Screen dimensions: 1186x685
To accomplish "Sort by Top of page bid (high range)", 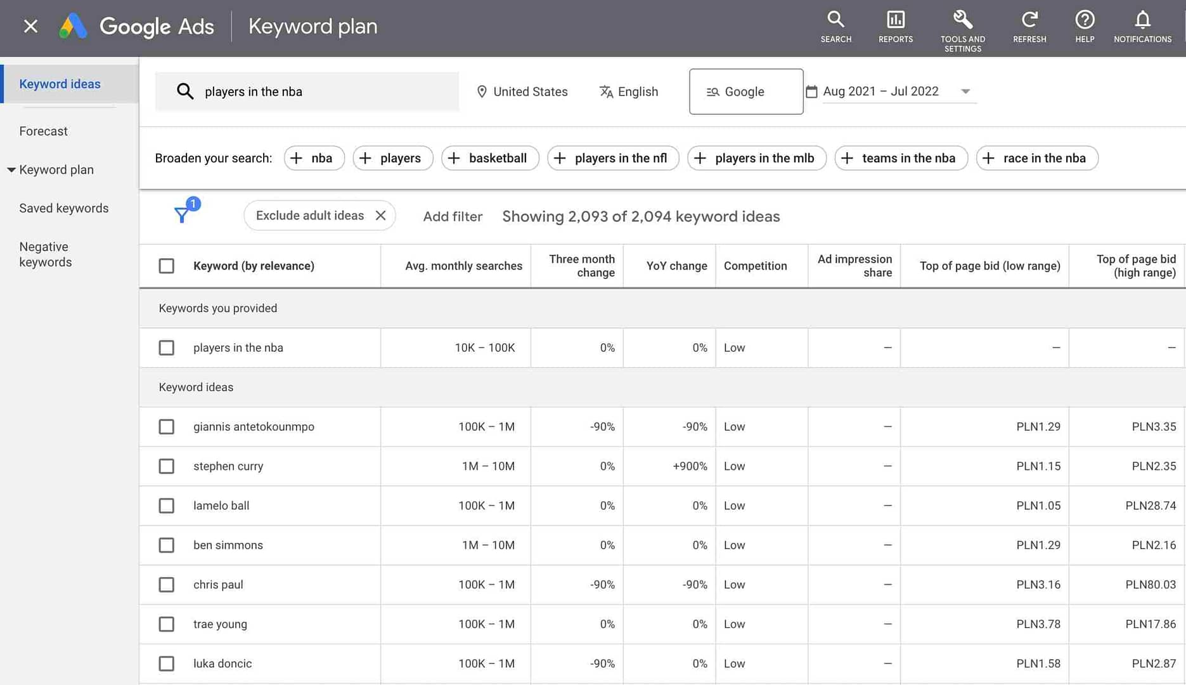I will tap(1136, 266).
